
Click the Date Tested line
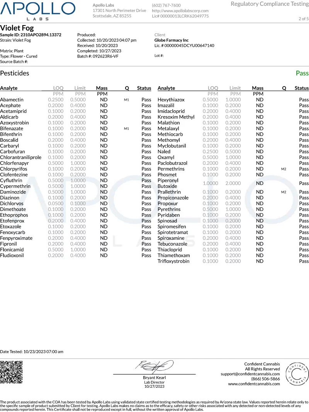(x=32, y=351)
